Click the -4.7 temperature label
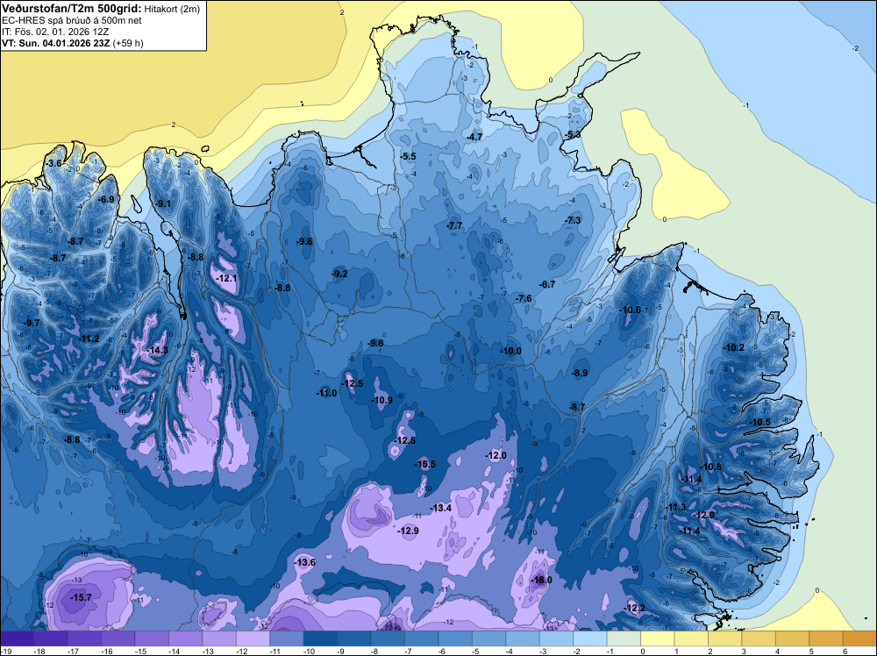Image resolution: width=877 pixels, height=656 pixels. tap(474, 137)
